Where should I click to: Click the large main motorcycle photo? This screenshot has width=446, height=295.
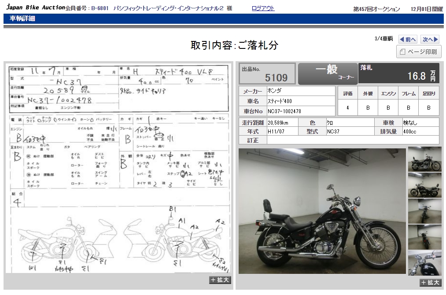pos(322,211)
